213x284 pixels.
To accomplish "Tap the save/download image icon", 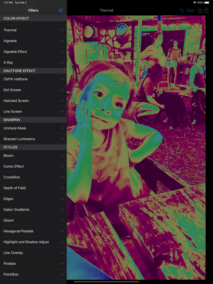I will pos(200,10).
